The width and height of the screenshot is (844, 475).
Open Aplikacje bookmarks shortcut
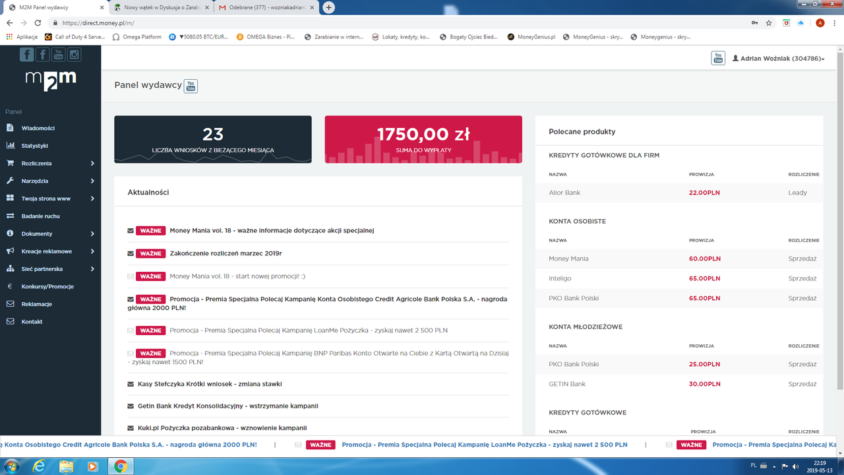tap(22, 37)
